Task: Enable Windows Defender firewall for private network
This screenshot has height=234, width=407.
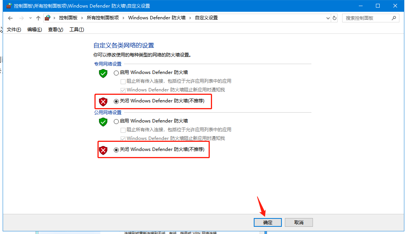Action: [116, 73]
